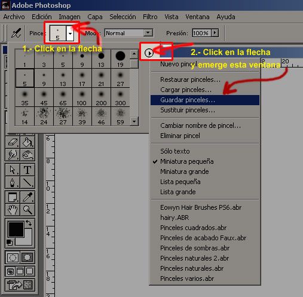Select the Line tool
This screenshot has height=297, width=303.
(27, 182)
